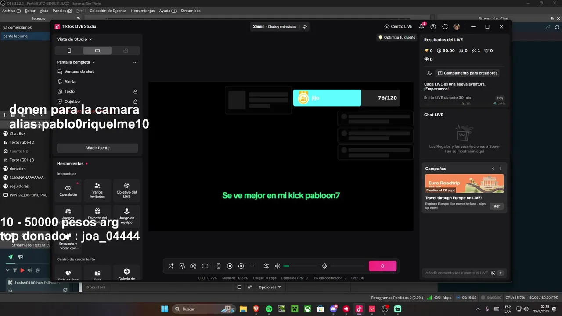The width and height of the screenshot is (562, 316).
Task: Mute the speaker volume icon
Action: click(277, 266)
